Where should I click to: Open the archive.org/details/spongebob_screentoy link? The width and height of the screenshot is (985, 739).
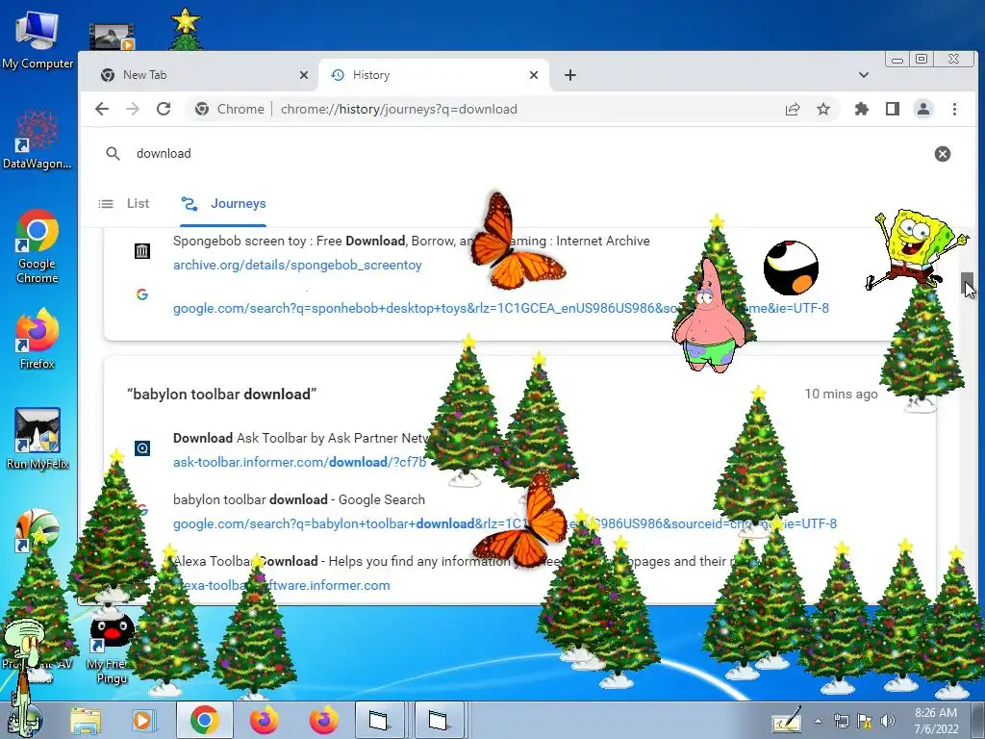pos(297,266)
